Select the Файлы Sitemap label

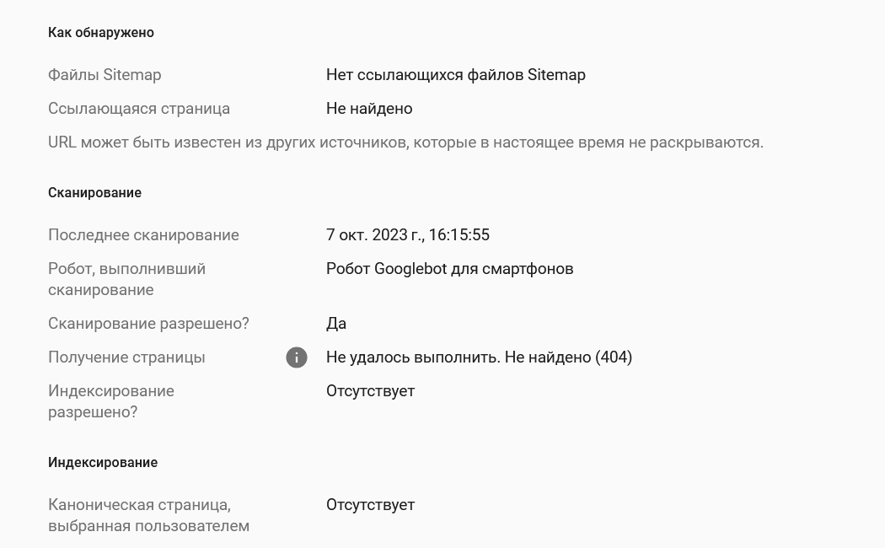[105, 75]
